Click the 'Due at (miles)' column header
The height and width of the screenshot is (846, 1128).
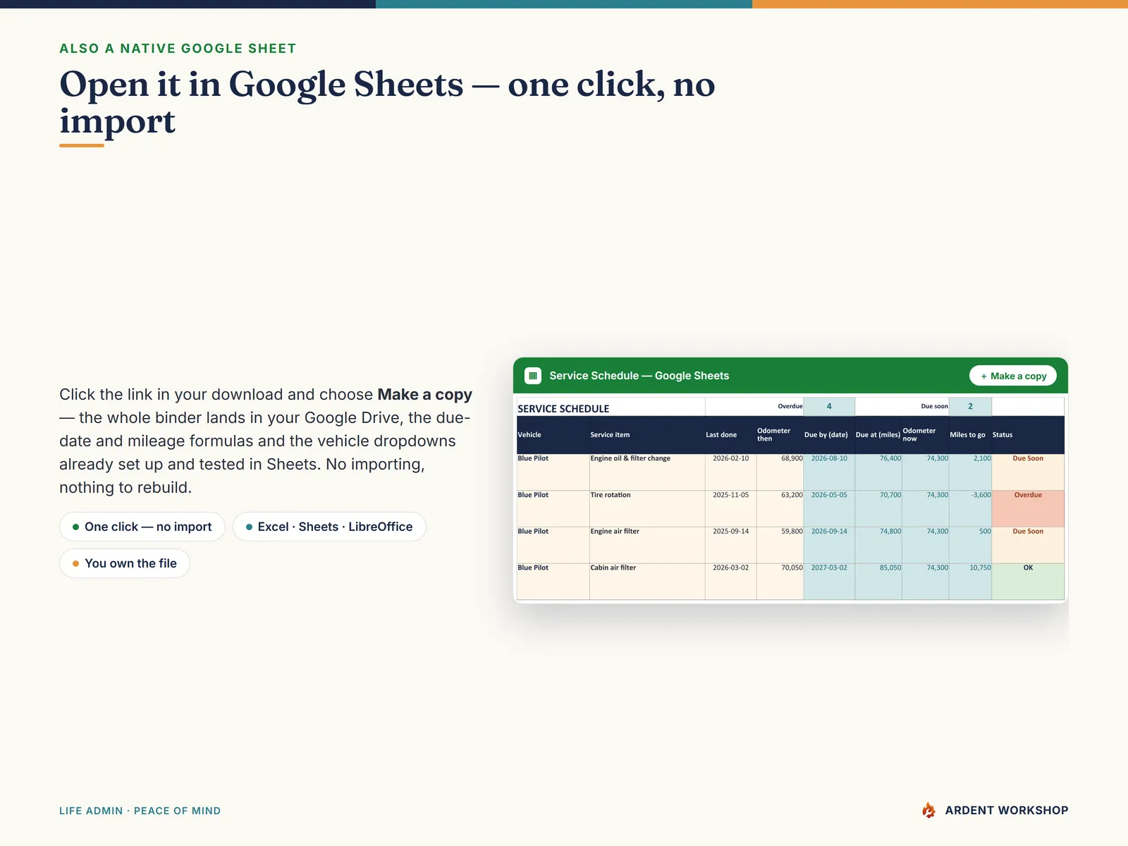click(878, 434)
